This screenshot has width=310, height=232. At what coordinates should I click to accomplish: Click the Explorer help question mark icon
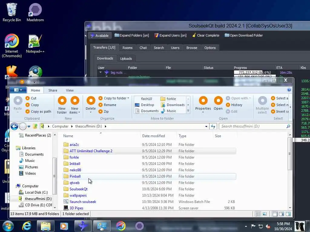click(x=289, y=90)
